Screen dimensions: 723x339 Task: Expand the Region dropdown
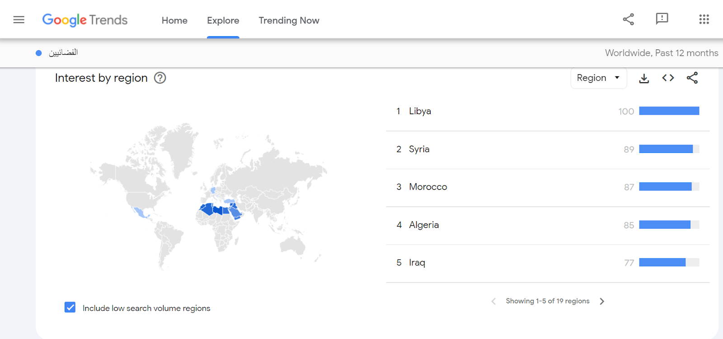click(x=598, y=78)
